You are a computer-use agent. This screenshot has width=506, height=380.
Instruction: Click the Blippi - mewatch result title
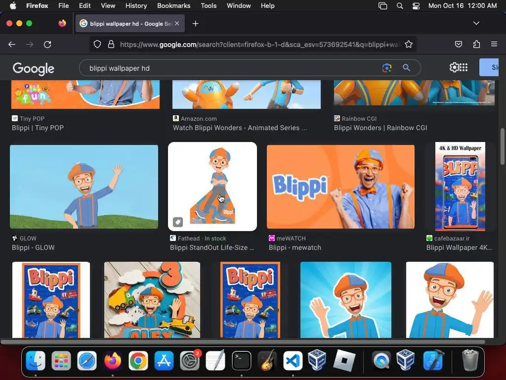295,247
